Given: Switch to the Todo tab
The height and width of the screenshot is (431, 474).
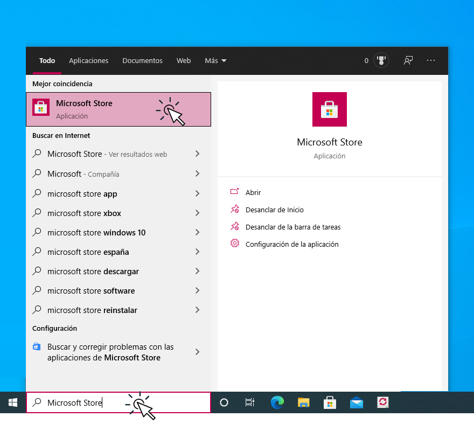Looking at the screenshot, I should pyautogui.click(x=47, y=60).
